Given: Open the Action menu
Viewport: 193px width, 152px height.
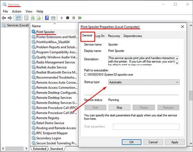Looking at the screenshot, I should [x=17, y=12].
